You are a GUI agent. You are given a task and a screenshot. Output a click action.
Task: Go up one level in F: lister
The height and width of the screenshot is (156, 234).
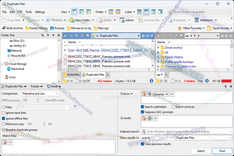pos(170,36)
